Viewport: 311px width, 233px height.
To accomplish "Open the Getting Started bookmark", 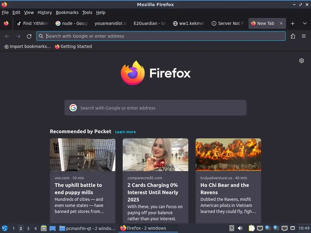I will pyautogui.click(x=73, y=46).
